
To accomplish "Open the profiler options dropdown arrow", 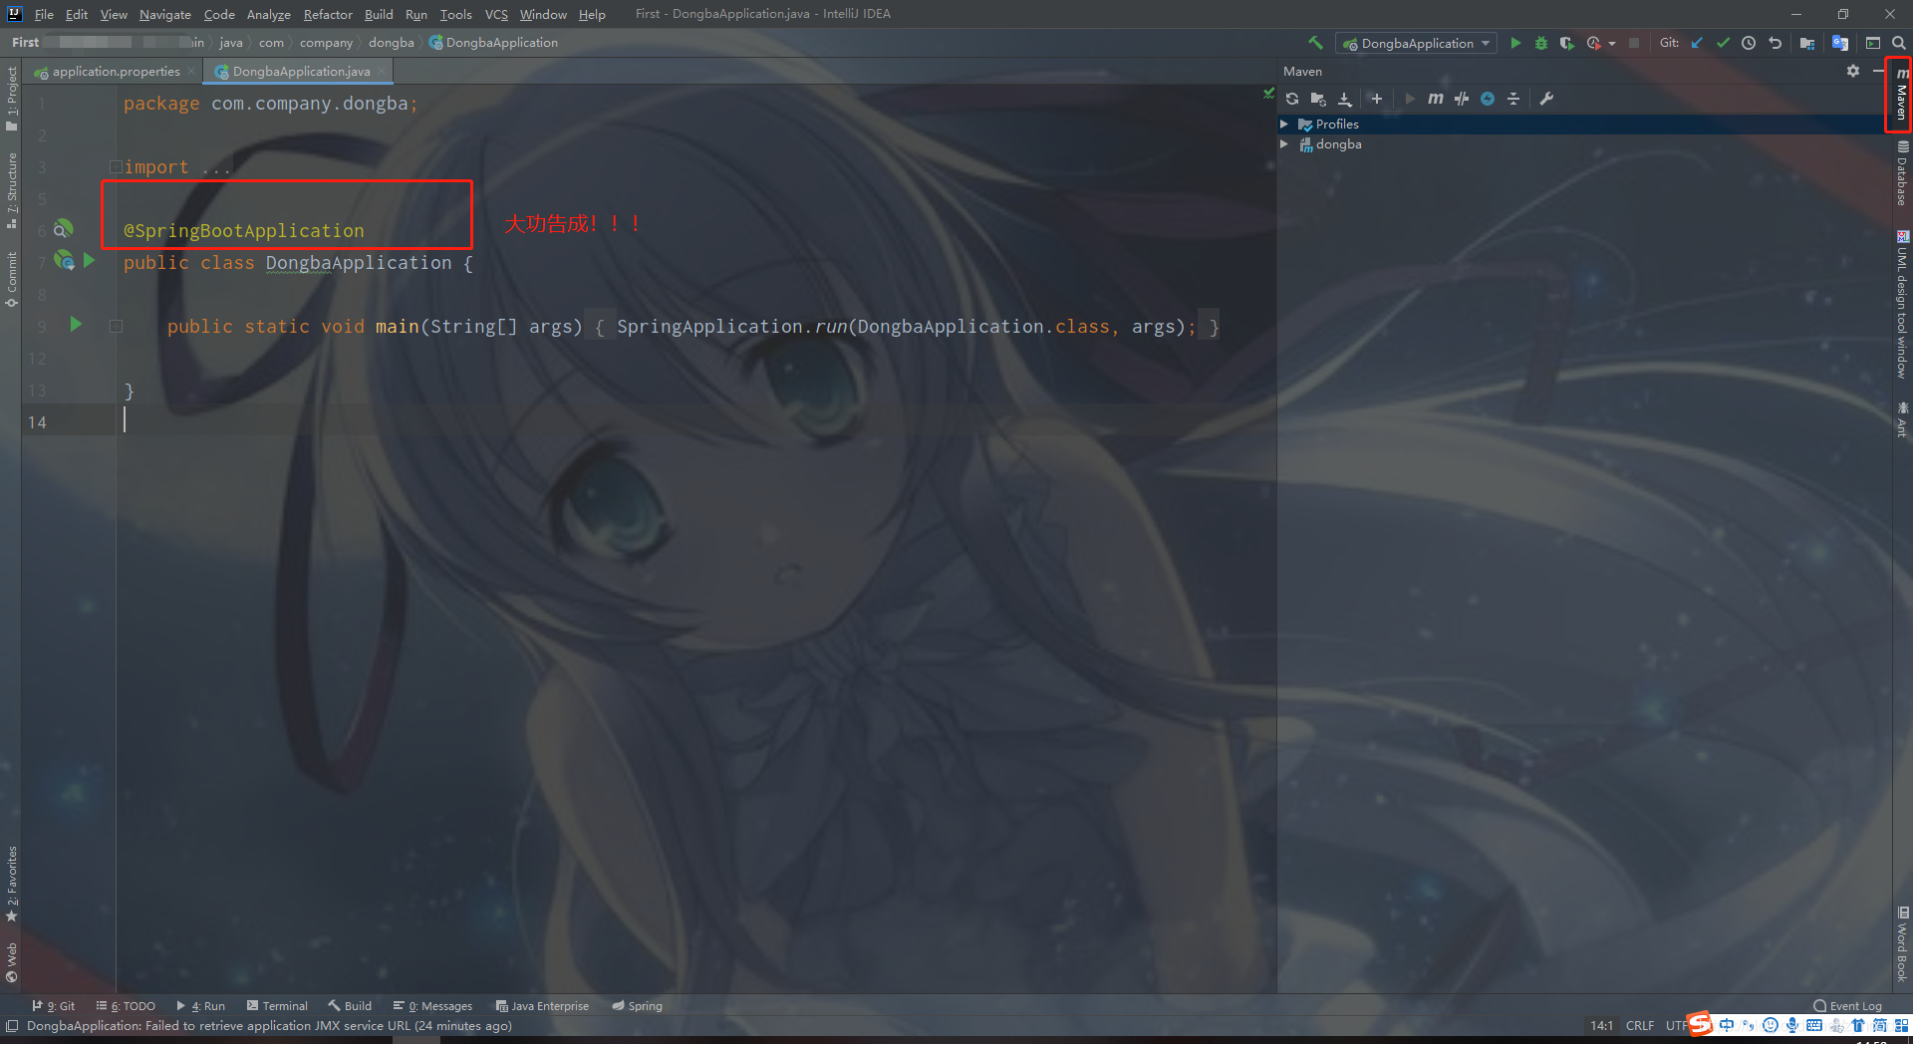I will coord(1611,44).
